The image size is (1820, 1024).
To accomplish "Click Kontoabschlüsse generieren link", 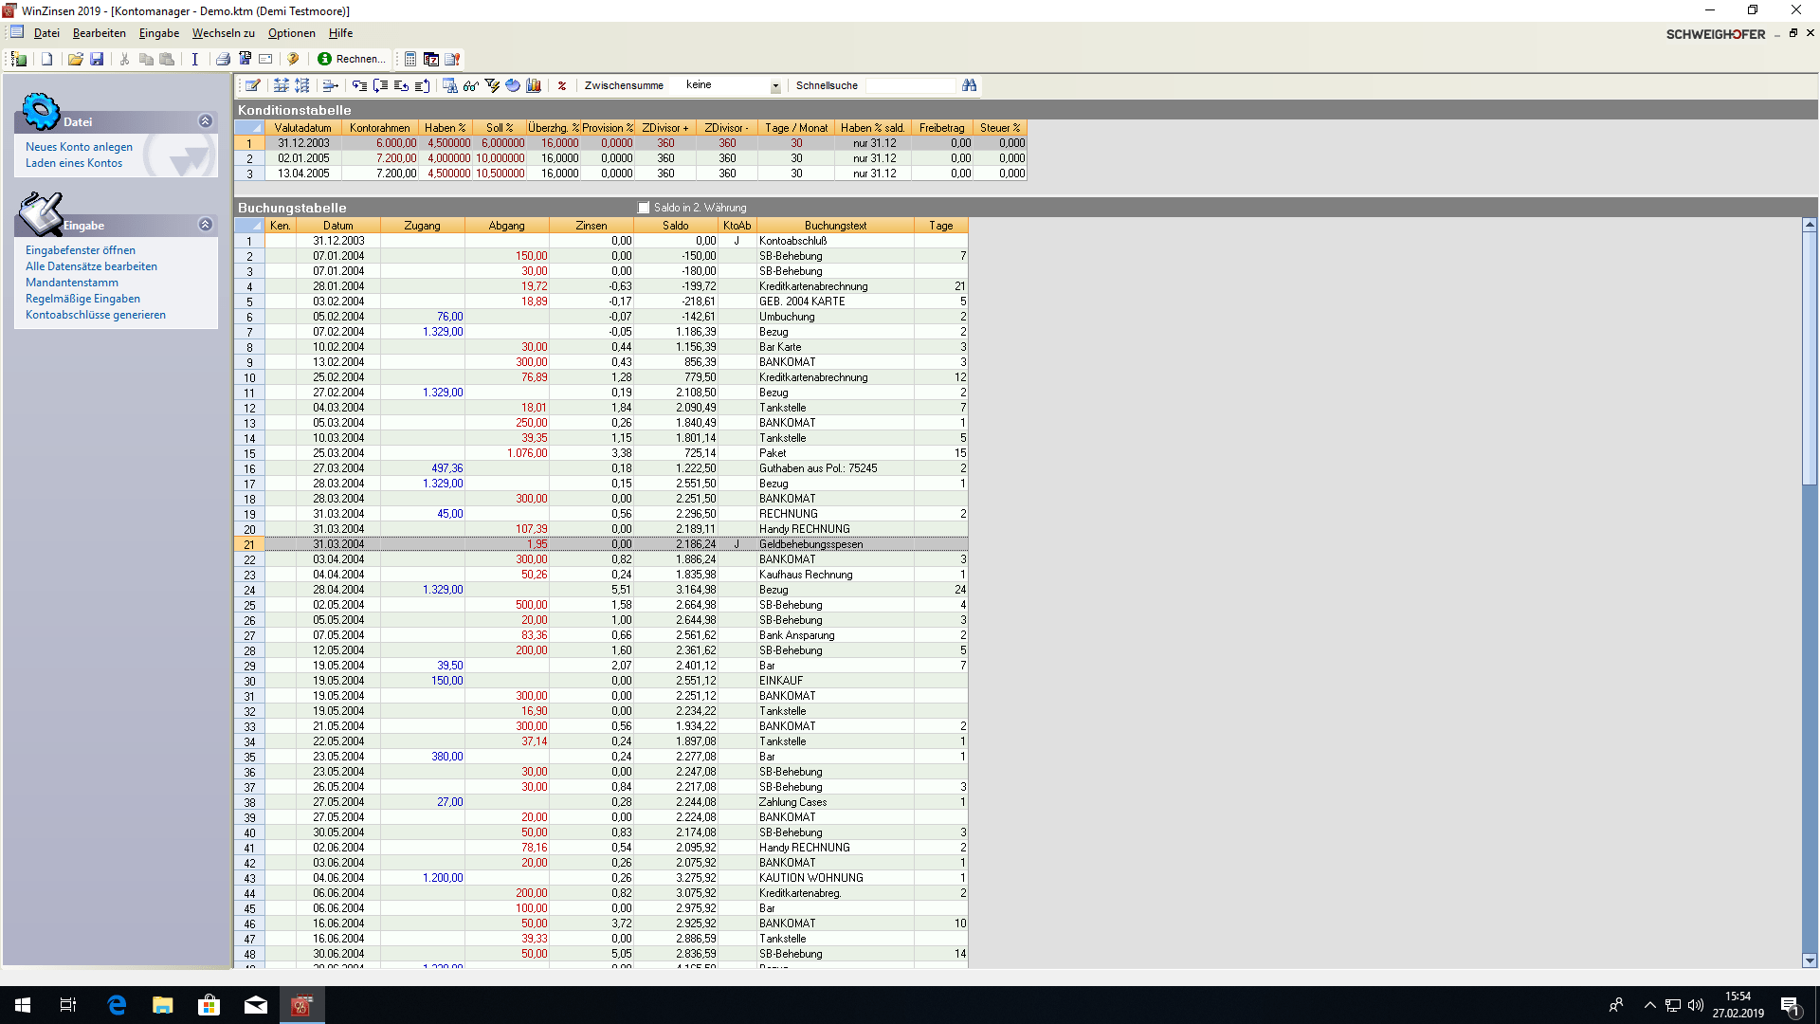I will pyautogui.click(x=96, y=315).
